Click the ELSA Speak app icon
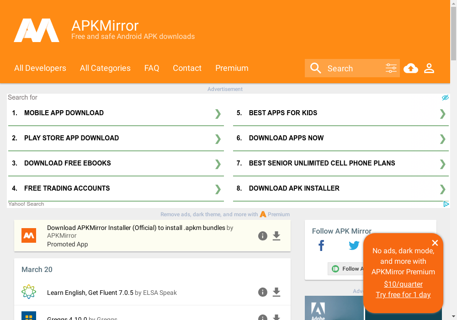This screenshot has height=320, width=457. 29,292
